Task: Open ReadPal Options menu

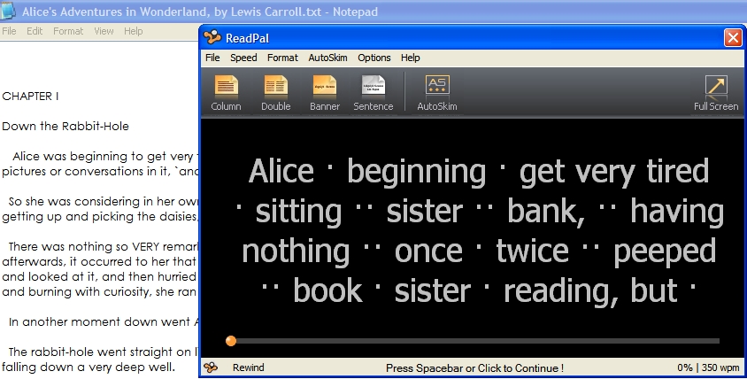Action: (374, 58)
